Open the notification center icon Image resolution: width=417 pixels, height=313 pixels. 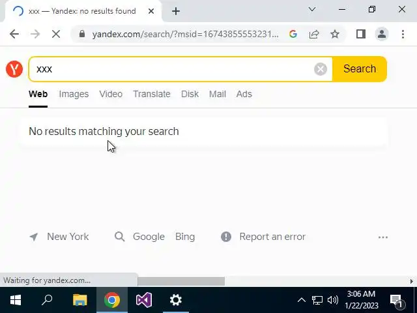point(397,301)
